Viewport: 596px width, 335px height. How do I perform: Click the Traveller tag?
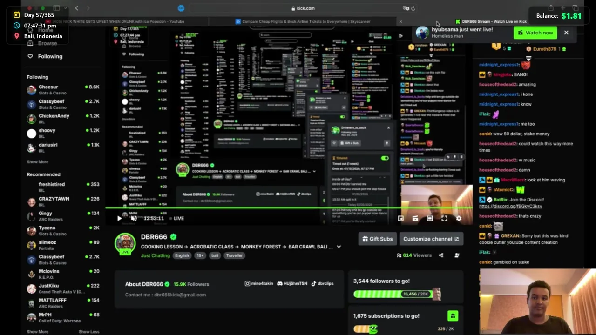[x=234, y=255]
